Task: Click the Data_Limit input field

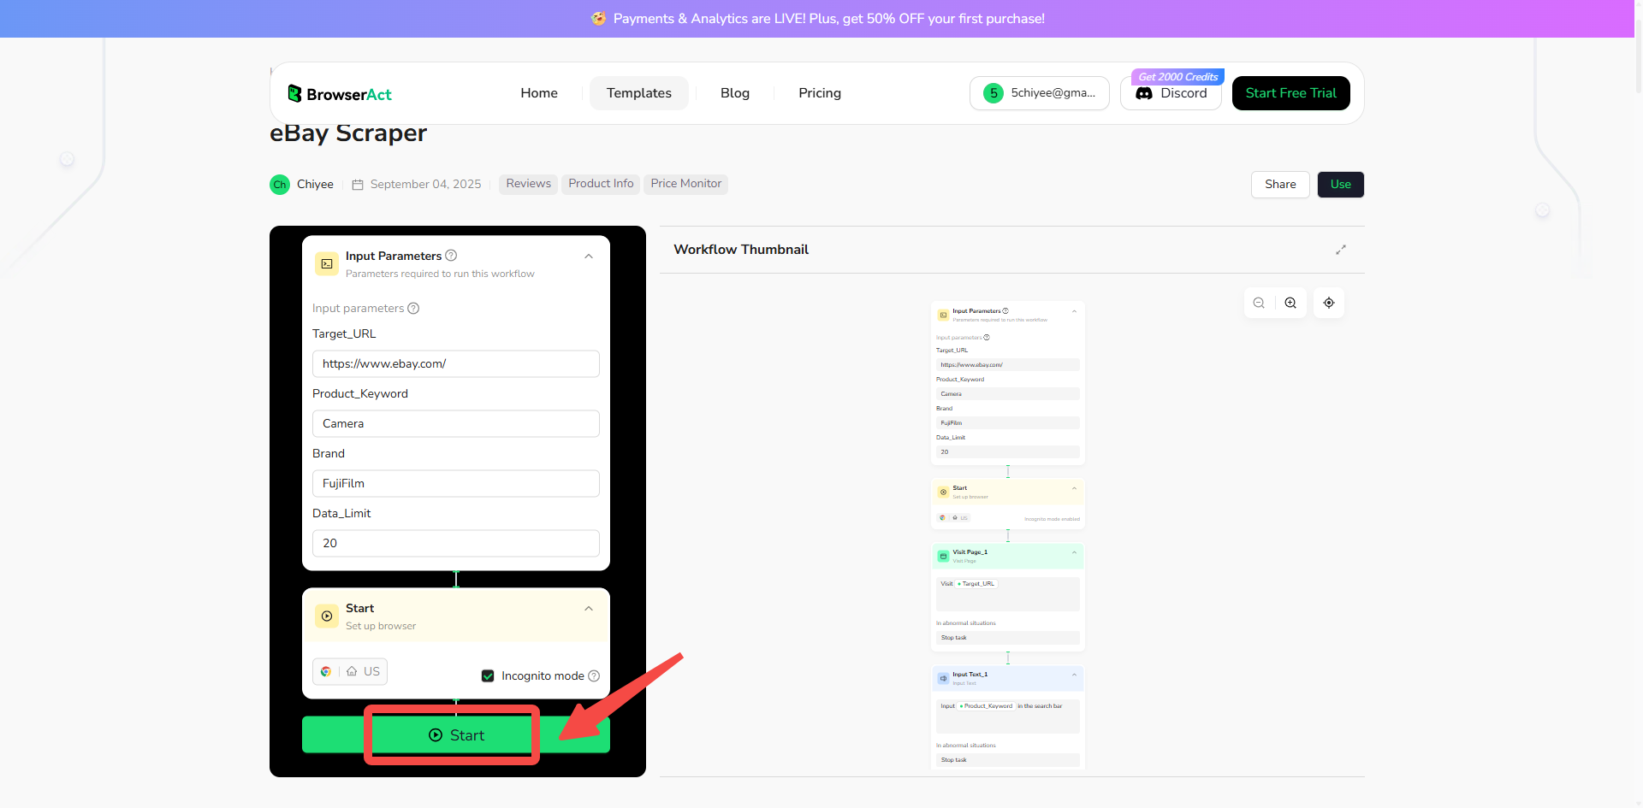Action: (x=456, y=544)
